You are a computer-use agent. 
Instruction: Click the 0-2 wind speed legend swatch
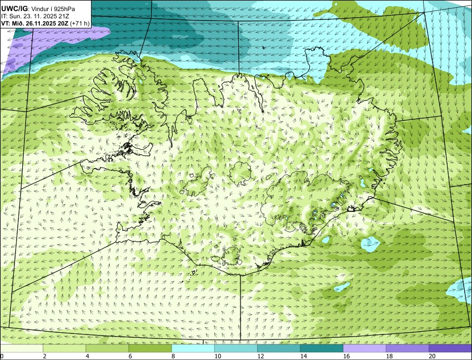(x=21, y=348)
